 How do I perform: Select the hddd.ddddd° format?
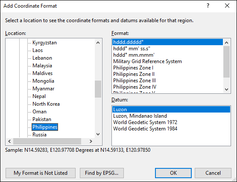click(167, 42)
